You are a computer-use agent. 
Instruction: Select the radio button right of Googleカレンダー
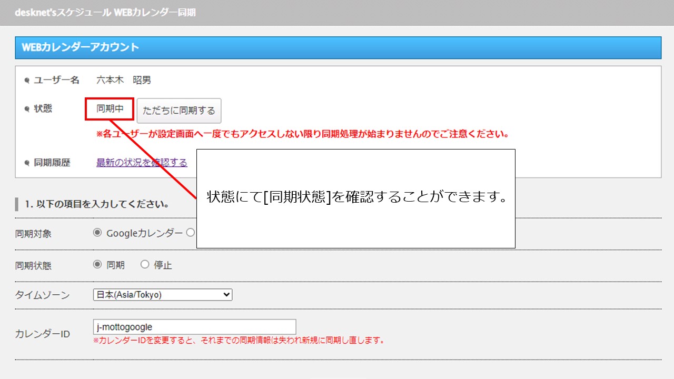pos(191,233)
